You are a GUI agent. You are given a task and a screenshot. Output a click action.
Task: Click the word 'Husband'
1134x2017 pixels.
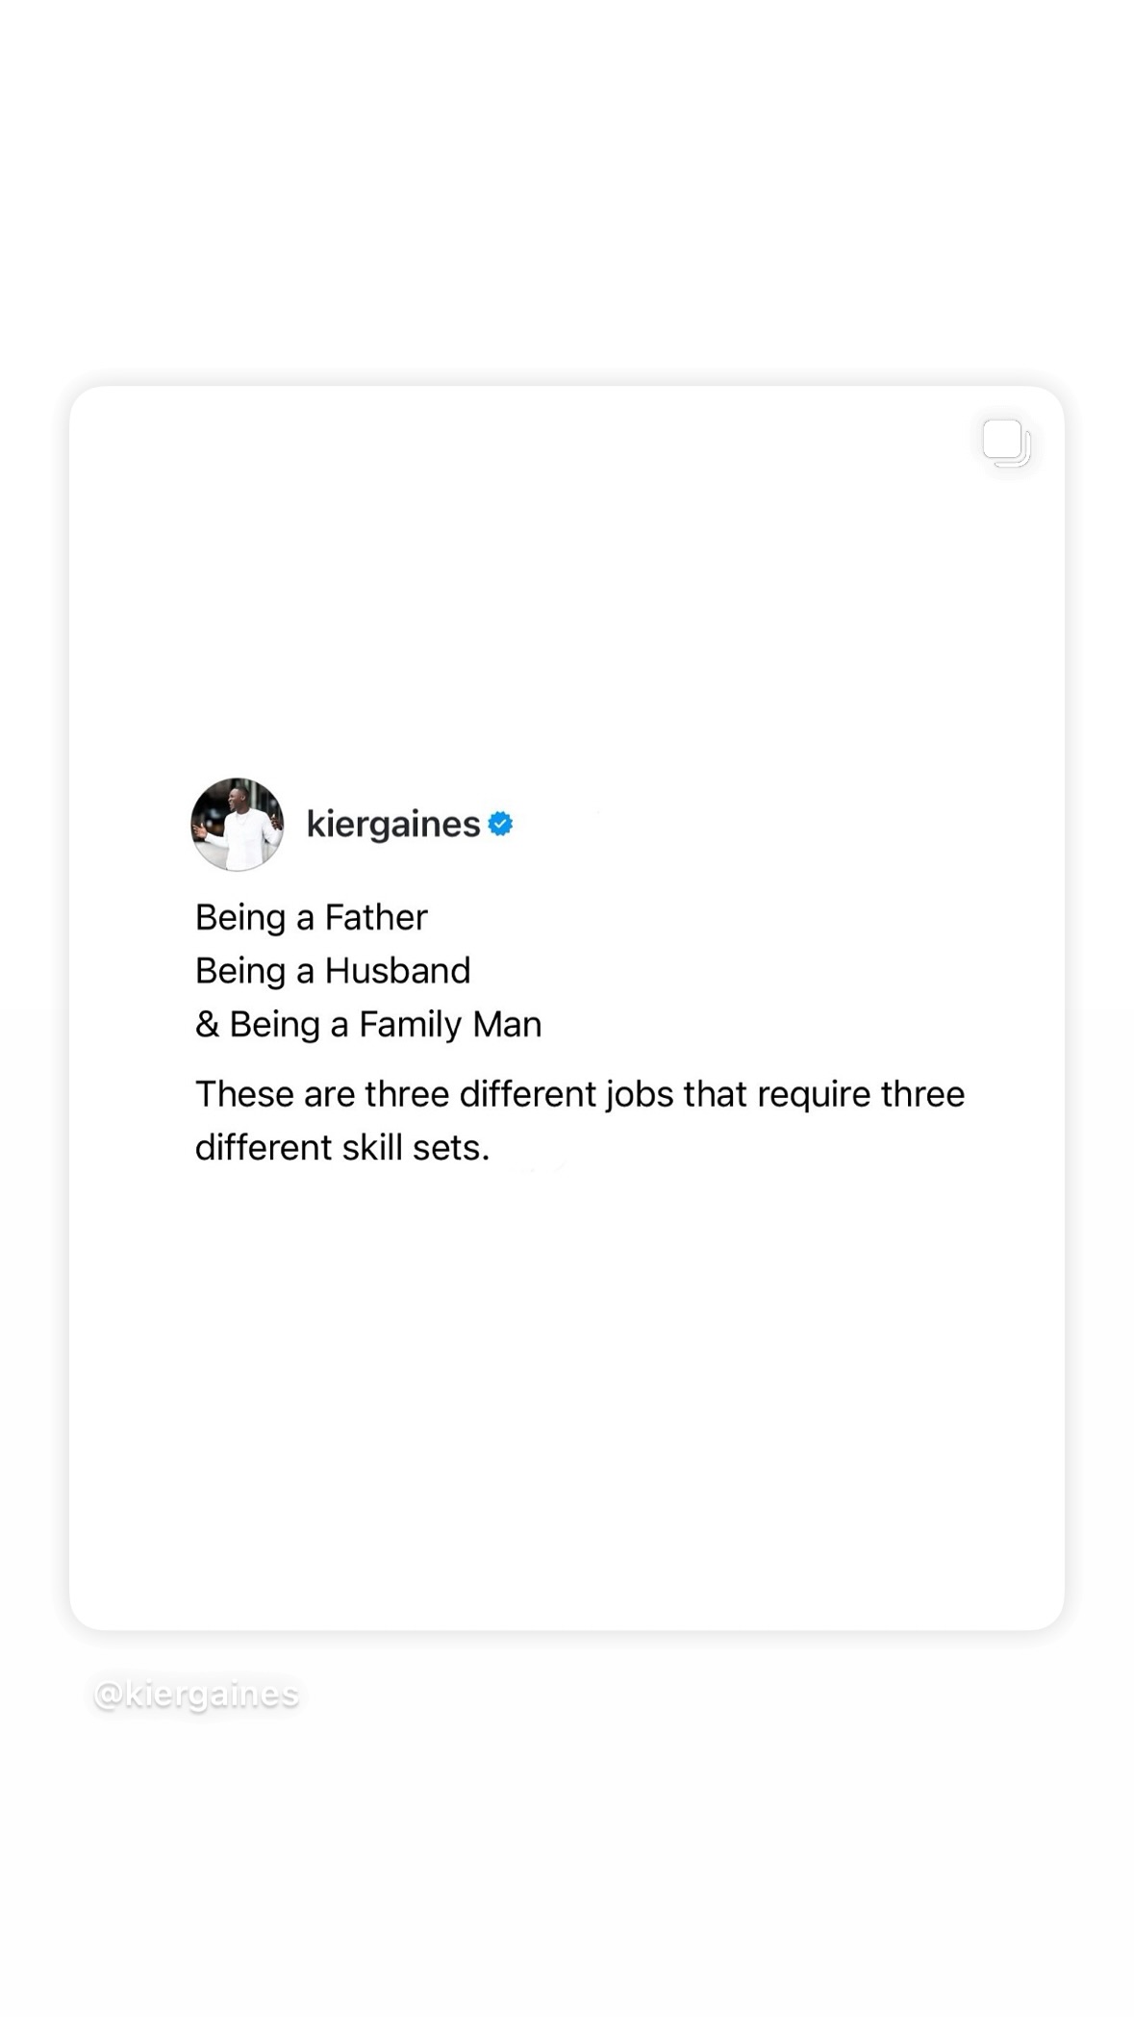(x=398, y=970)
